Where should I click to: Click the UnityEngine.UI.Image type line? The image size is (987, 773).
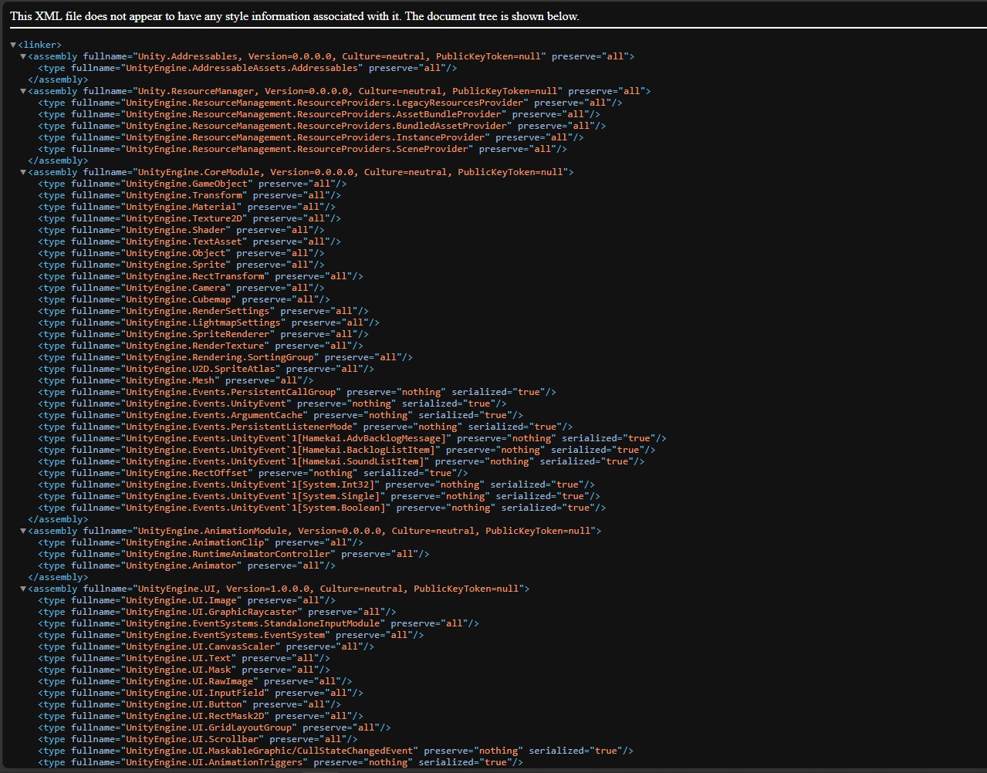coord(188,600)
